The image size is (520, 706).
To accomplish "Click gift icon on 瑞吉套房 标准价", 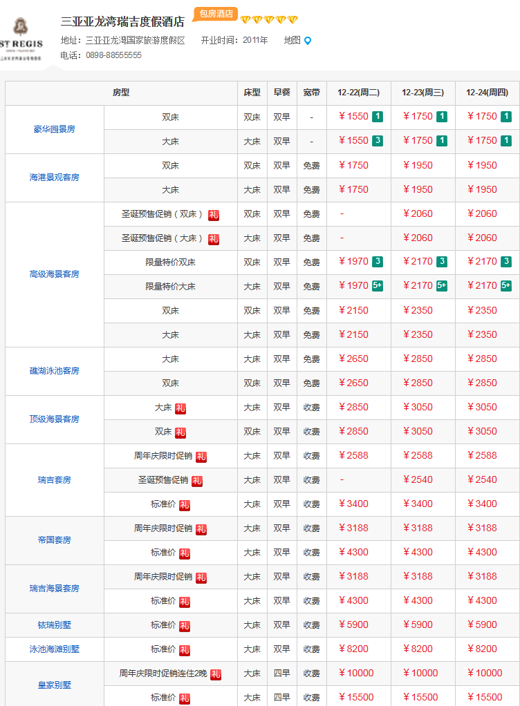I will 185,505.
